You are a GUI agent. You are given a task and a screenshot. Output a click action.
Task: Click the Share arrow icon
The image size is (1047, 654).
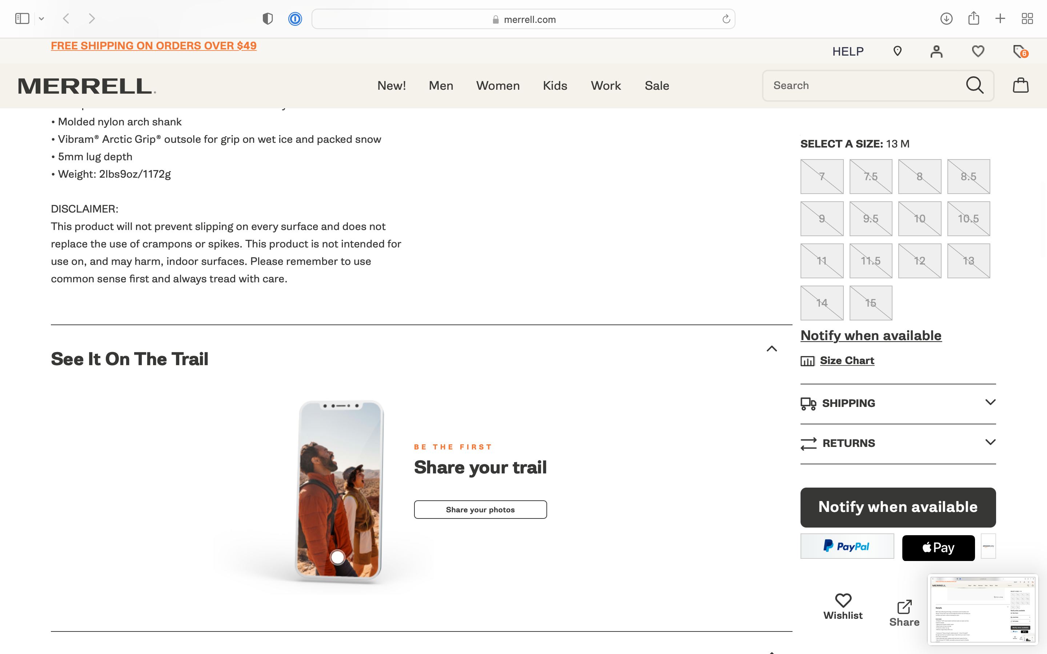click(904, 606)
